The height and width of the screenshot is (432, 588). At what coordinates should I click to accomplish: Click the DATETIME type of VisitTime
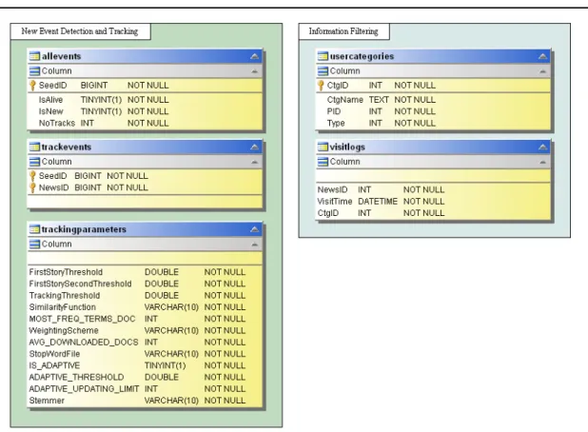click(378, 202)
